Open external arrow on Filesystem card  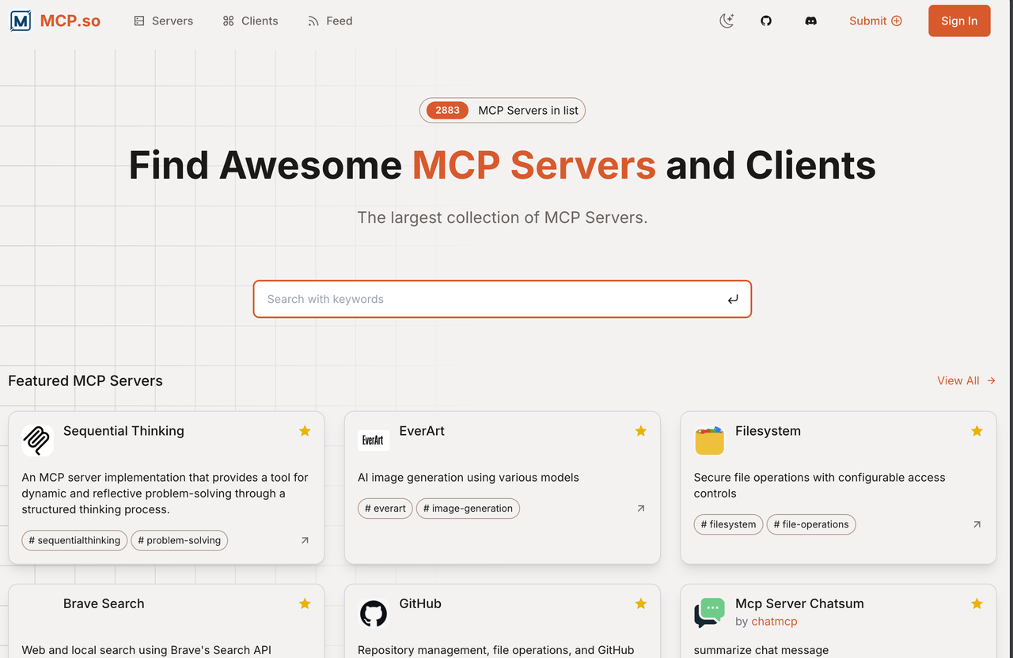[x=977, y=524]
